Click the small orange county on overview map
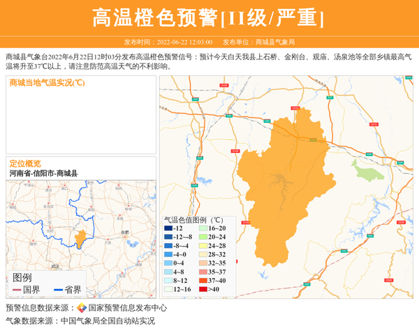Viewport: 419px width, 329px height. pos(80,238)
